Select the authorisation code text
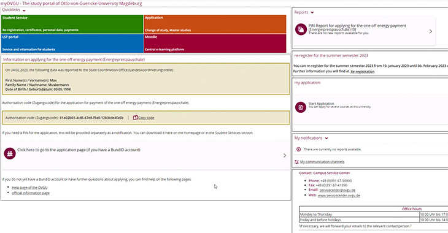The height and width of the screenshot is (233, 448). 91,118
